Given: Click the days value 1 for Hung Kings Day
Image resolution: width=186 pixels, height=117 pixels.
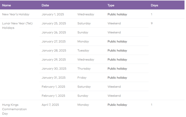Looking at the screenshot, I should [x=151, y=105].
